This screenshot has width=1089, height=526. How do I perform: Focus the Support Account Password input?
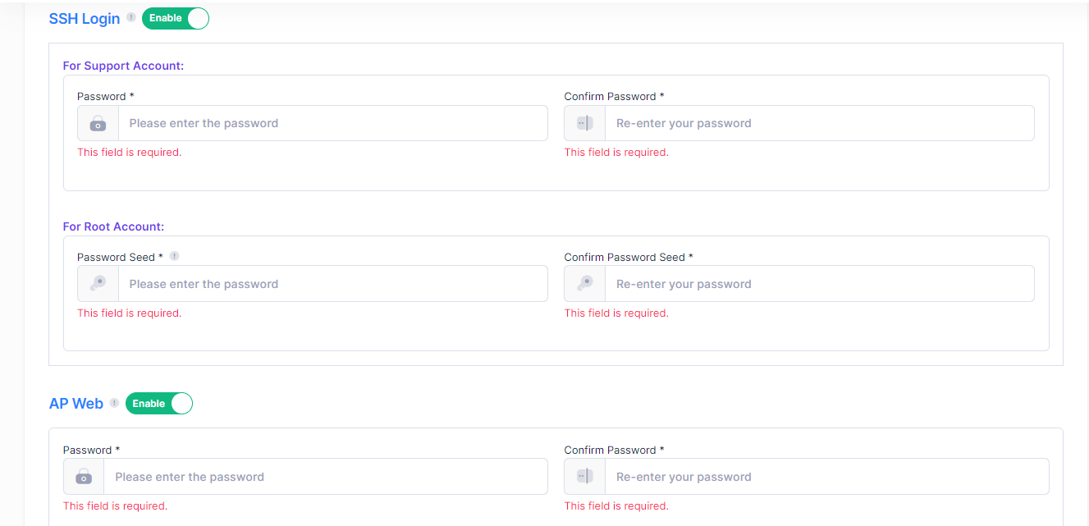pyautogui.click(x=332, y=123)
